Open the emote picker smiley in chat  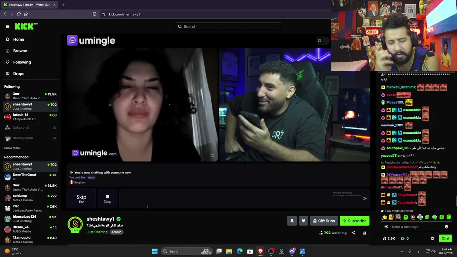pyautogui.click(x=446, y=227)
